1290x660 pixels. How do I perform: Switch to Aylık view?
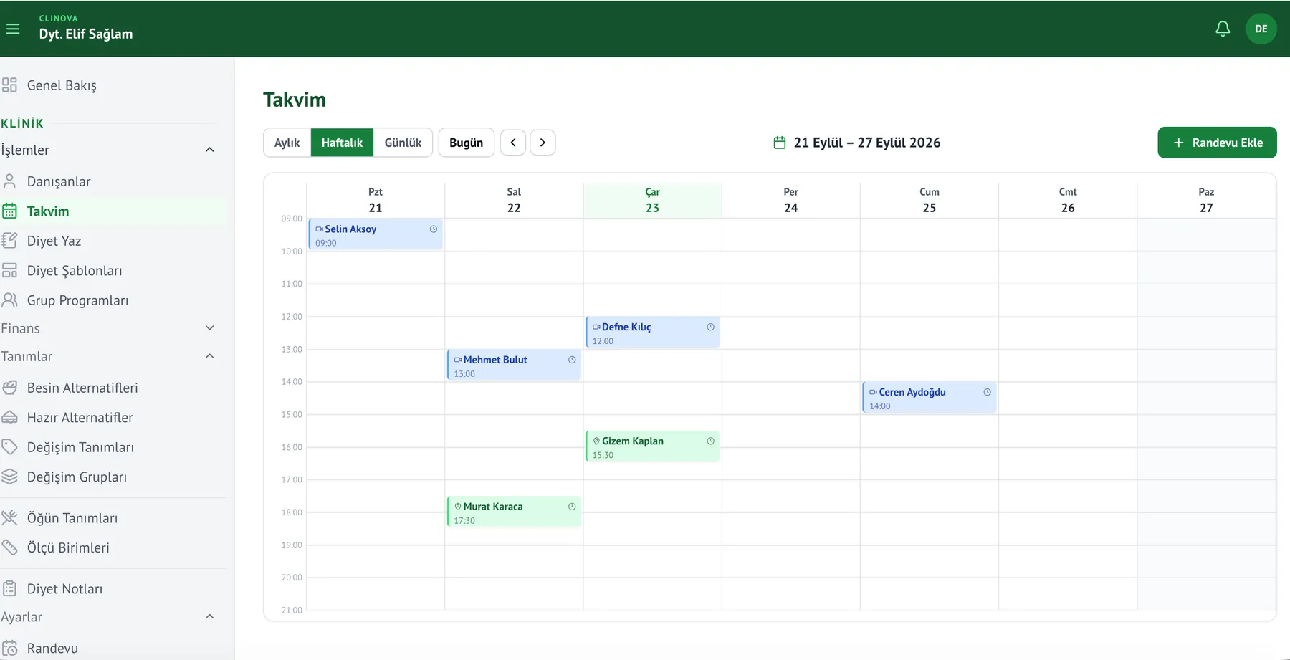coord(287,143)
